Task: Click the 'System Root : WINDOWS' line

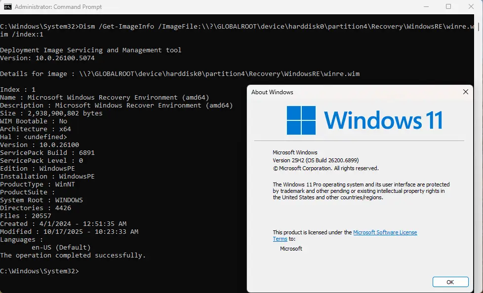Action: (x=41, y=200)
